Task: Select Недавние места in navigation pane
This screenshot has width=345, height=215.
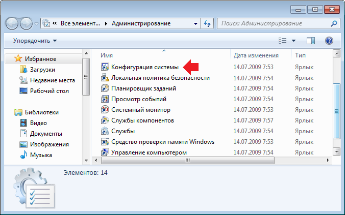Action: point(53,80)
